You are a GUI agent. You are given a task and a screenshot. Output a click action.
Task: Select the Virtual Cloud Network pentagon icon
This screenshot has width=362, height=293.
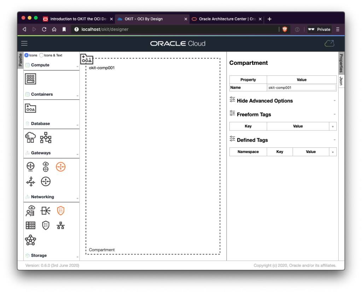(x=30, y=240)
